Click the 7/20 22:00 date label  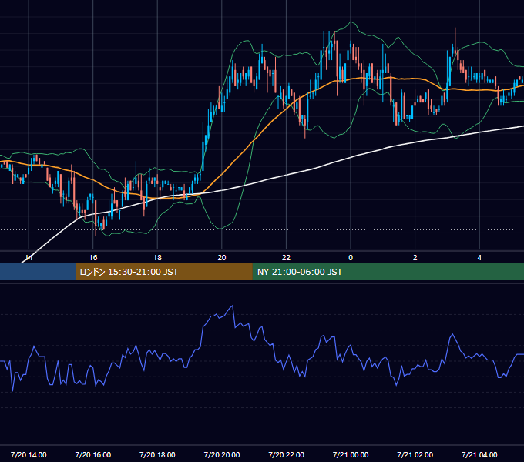point(287,454)
